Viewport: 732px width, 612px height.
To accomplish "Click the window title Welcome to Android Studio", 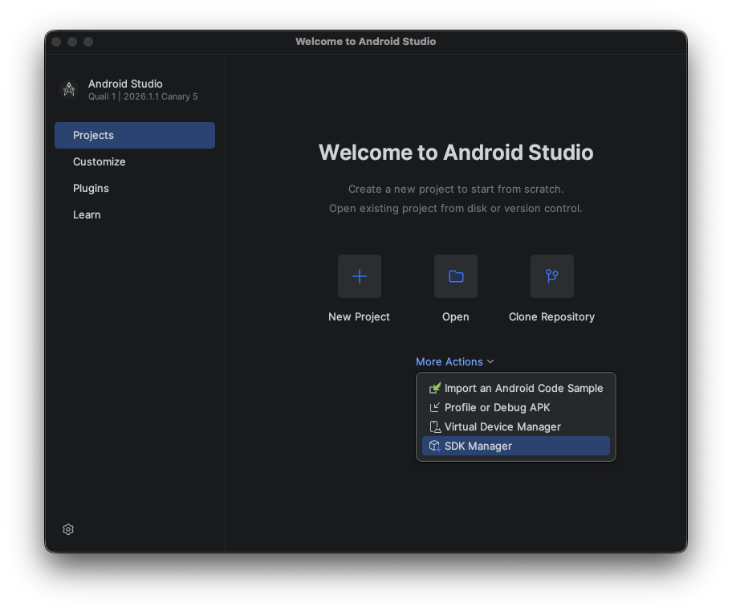I will pos(365,42).
